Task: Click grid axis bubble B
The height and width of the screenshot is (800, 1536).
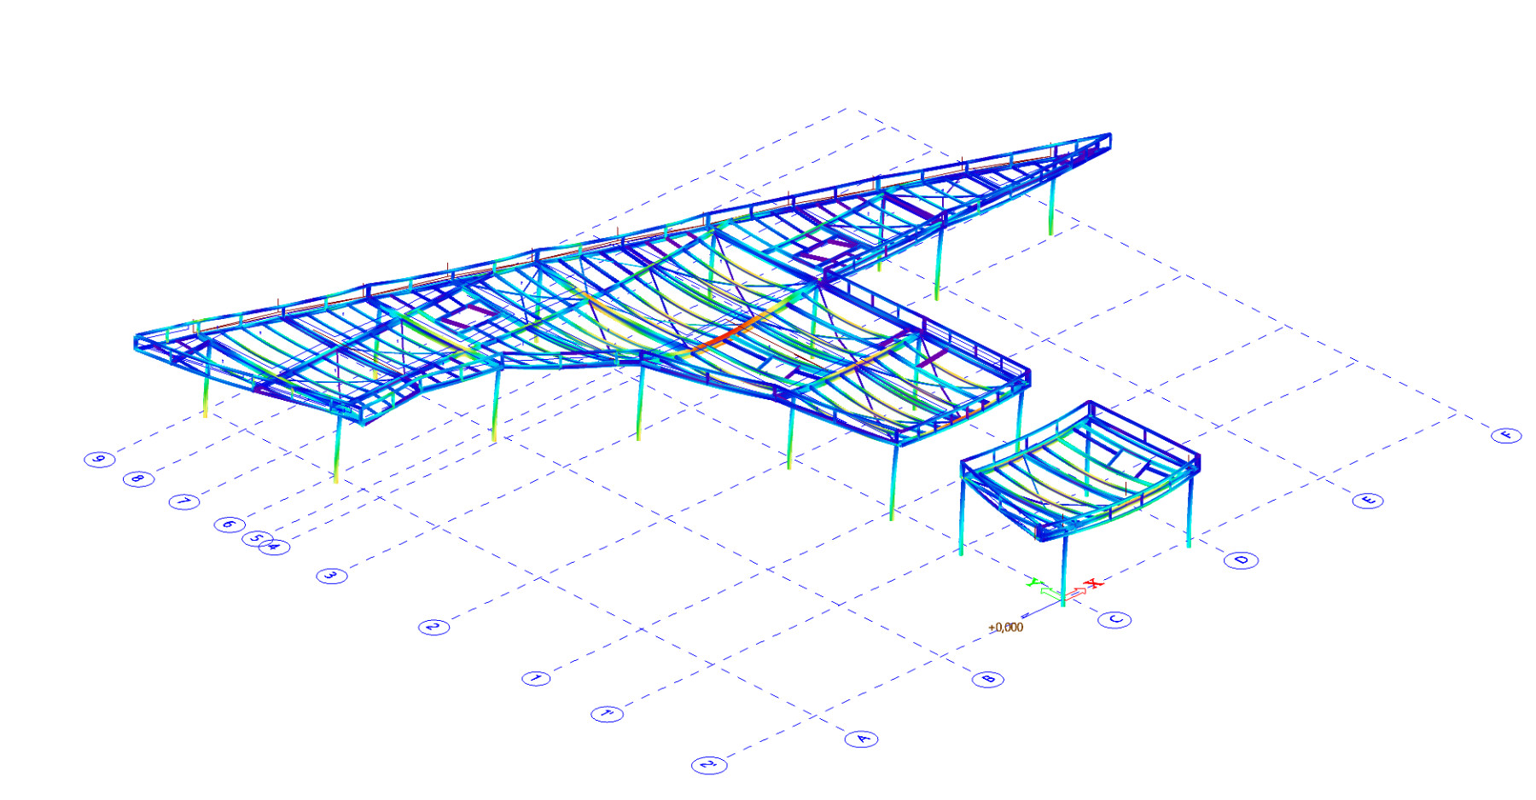Action: [x=988, y=679]
